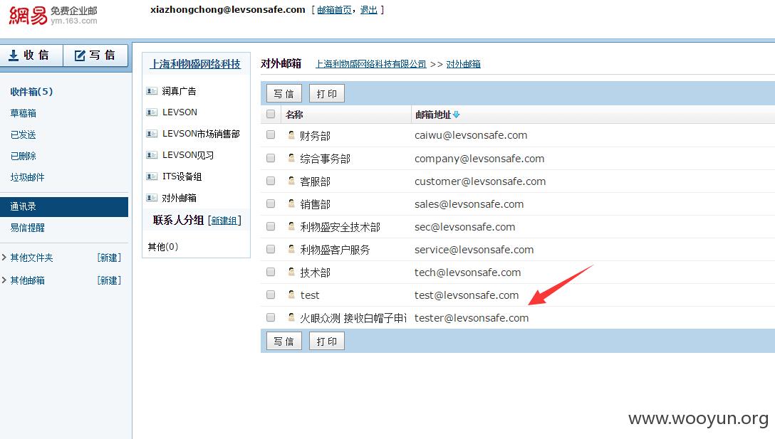Click the 退出 logout link

(x=369, y=10)
